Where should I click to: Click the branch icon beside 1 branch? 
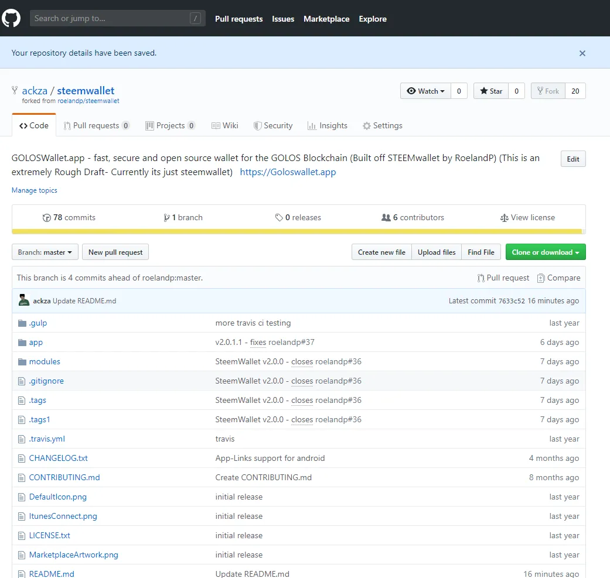point(166,218)
